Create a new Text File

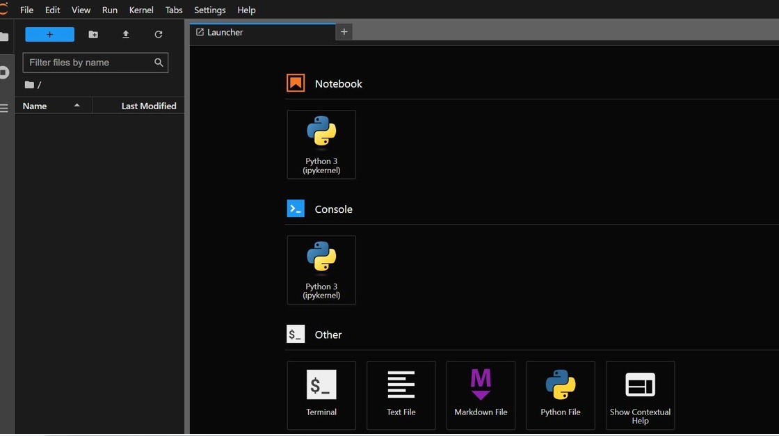pyautogui.click(x=401, y=395)
